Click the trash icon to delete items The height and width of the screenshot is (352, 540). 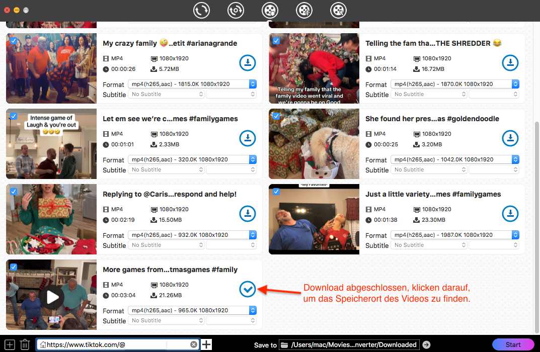(x=25, y=344)
